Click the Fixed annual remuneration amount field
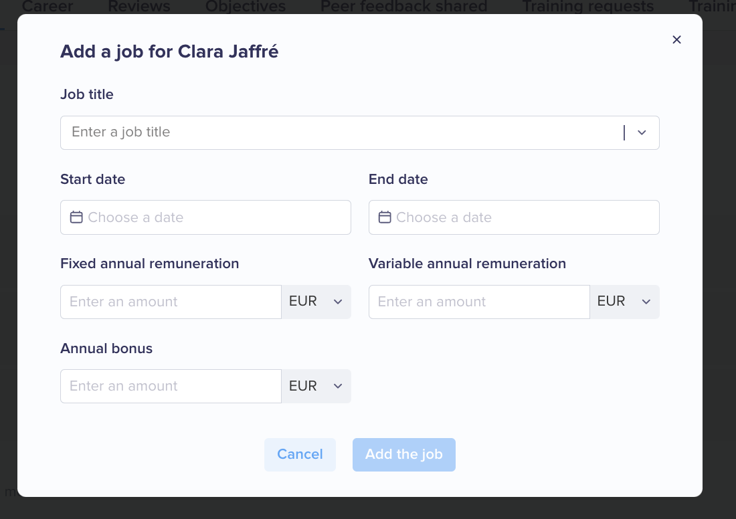 pos(171,302)
